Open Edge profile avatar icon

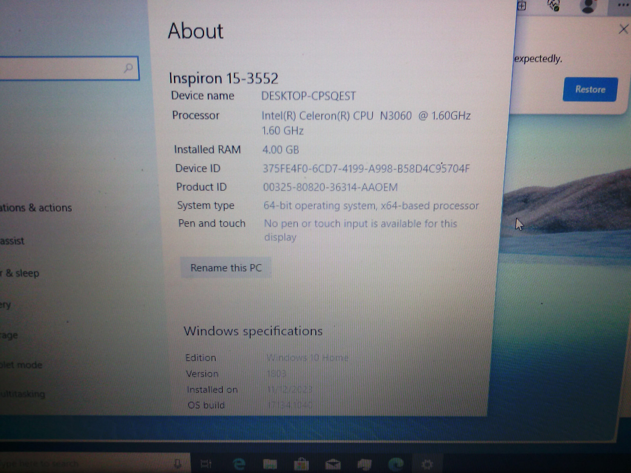(x=588, y=6)
